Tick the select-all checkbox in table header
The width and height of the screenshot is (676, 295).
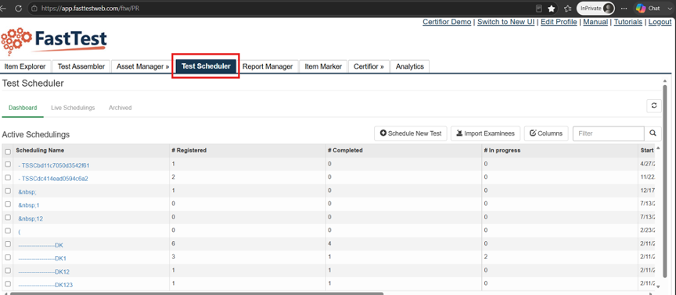click(x=8, y=151)
